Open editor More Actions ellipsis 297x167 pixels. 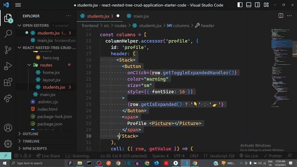pyautogui.click(x=290, y=16)
